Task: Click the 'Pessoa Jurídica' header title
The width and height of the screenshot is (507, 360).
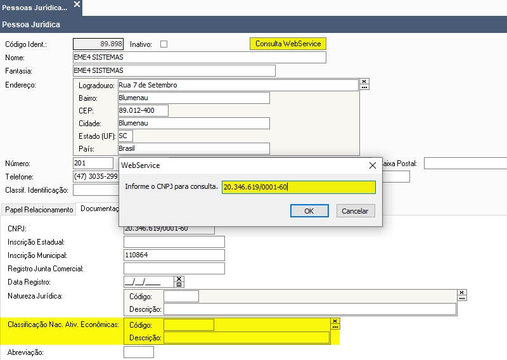Action: tap(31, 25)
